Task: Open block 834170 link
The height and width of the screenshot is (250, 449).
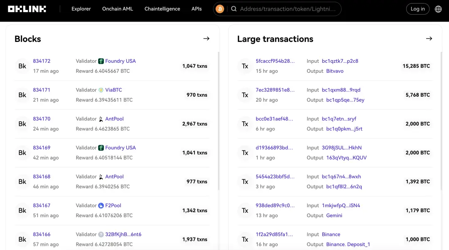Action: (x=42, y=119)
